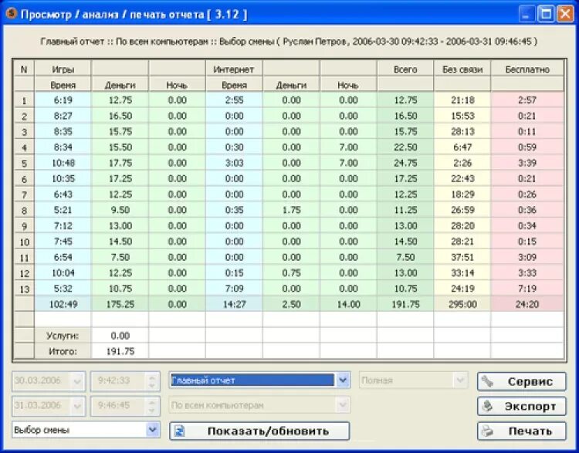Click games money cell 16.50 in row 2

tap(120, 116)
